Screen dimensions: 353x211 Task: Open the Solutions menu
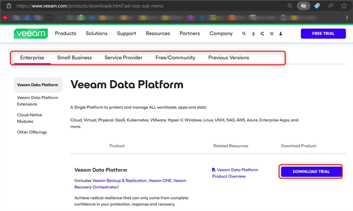click(97, 33)
